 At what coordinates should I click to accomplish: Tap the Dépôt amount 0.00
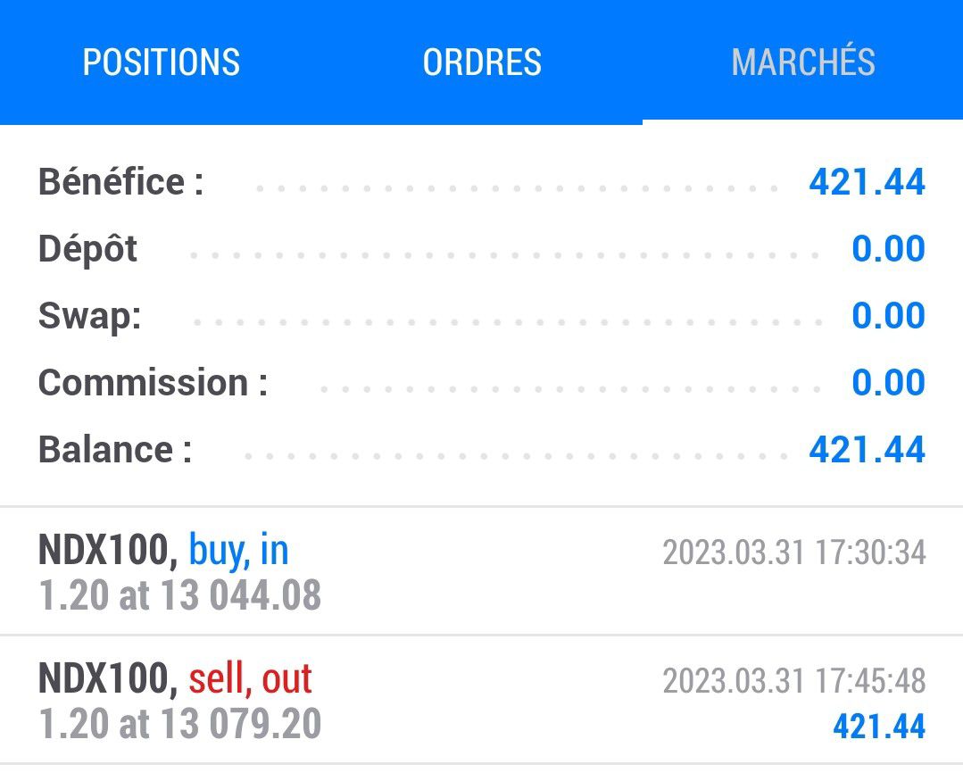888,249
